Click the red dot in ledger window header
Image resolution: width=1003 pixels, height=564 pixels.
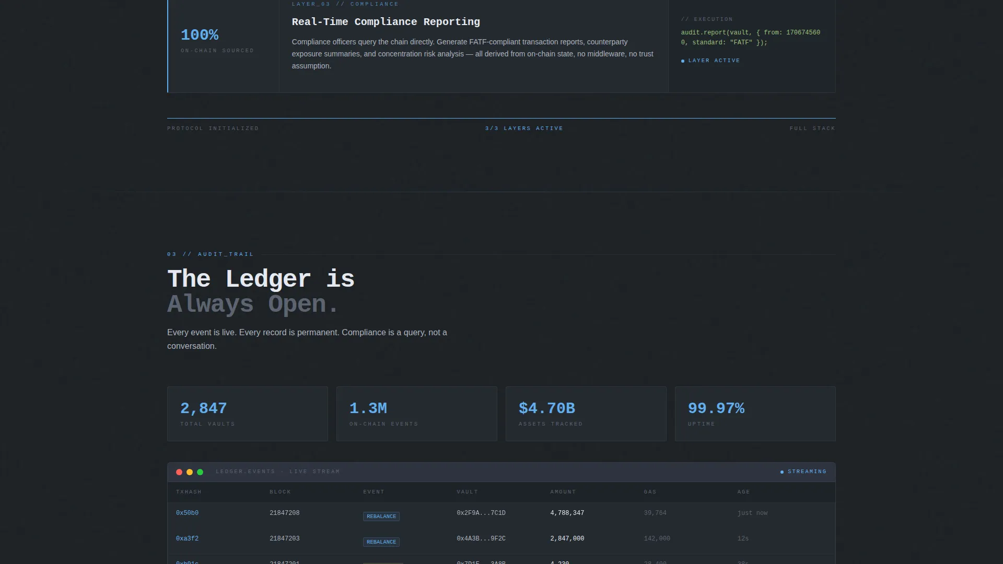point(179,472)
